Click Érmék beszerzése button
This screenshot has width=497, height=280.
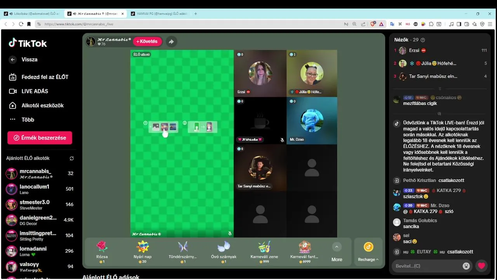[40, 138]
